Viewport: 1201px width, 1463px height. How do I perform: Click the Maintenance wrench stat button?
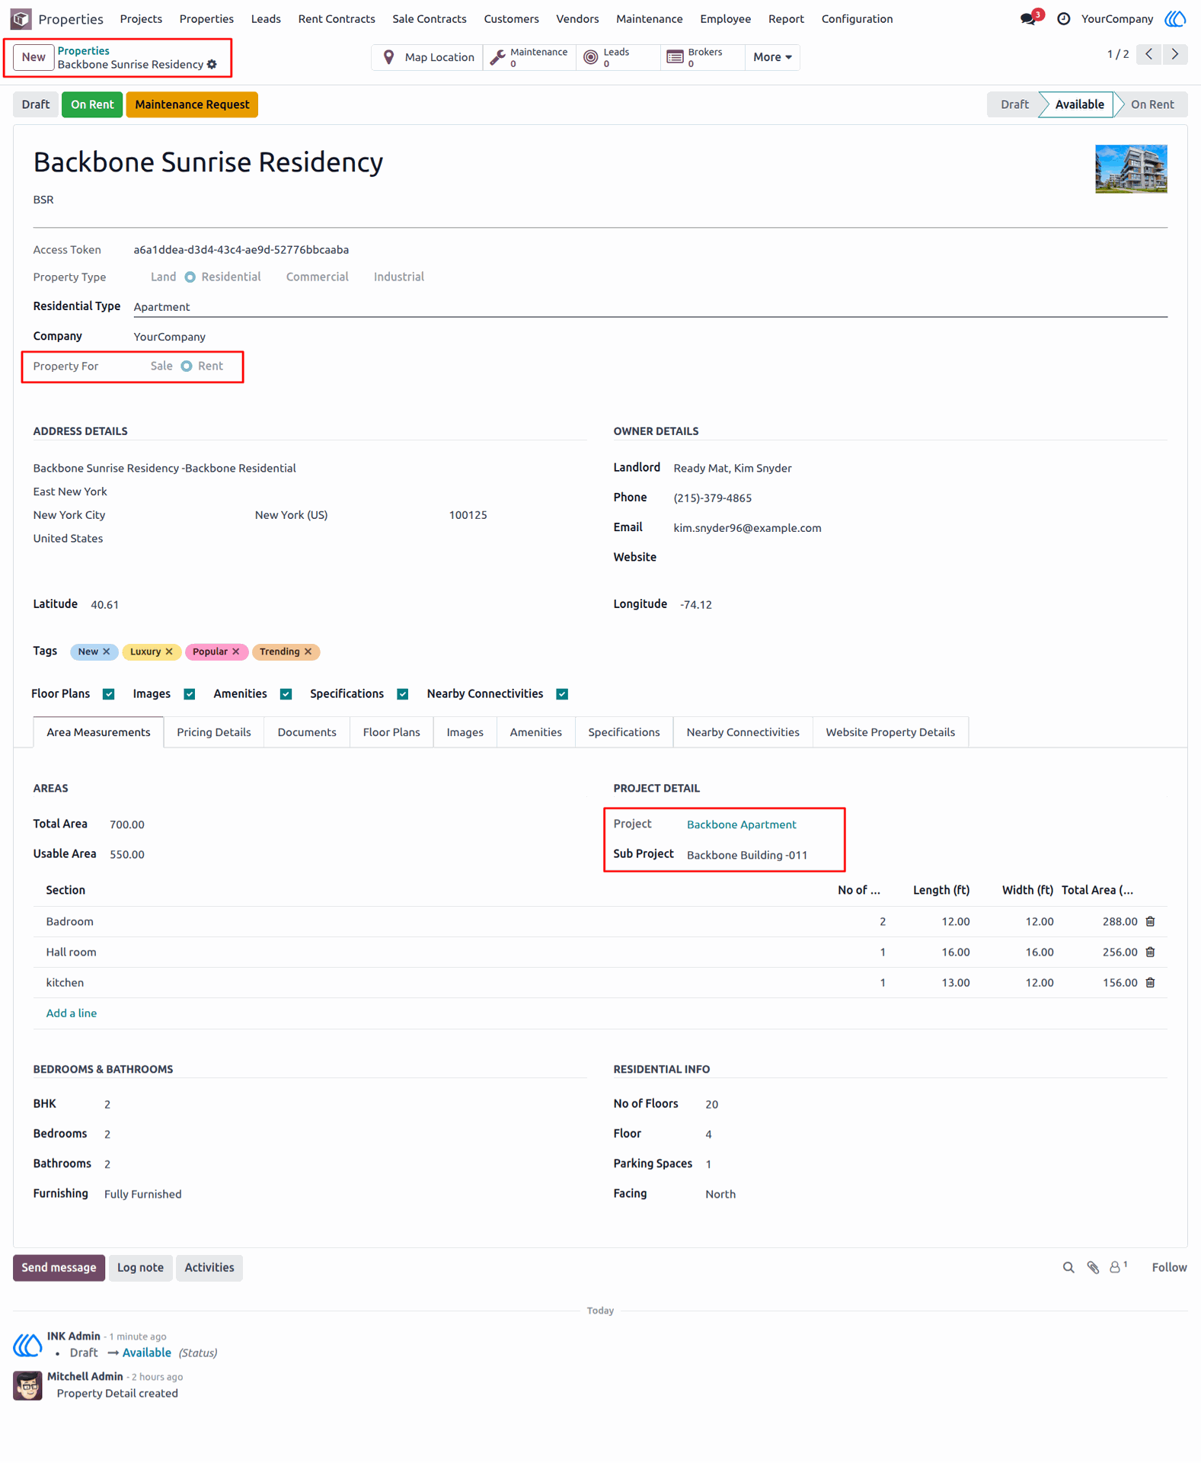[529, 57]
